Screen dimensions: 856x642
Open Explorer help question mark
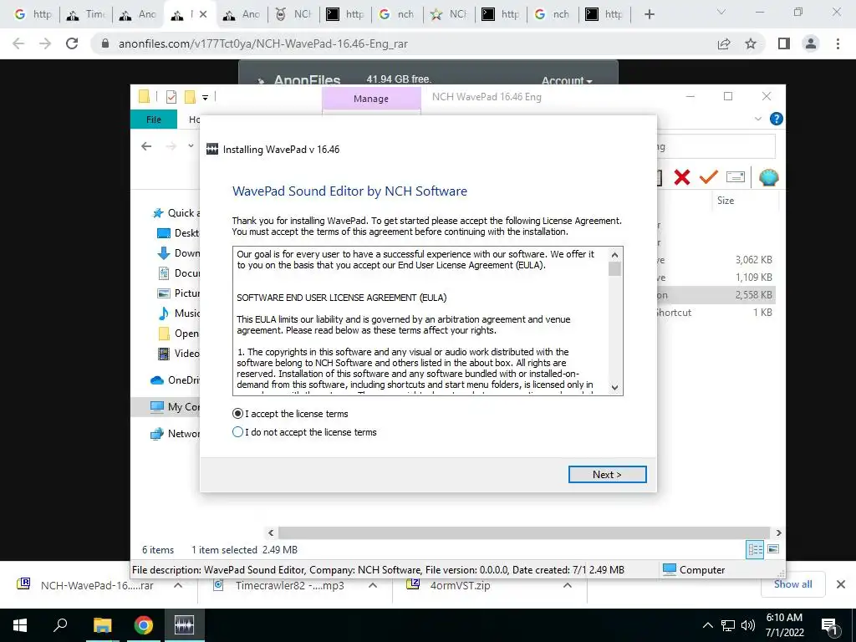pyautogui.click(x=776, y=119)
